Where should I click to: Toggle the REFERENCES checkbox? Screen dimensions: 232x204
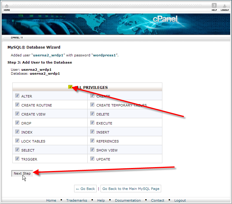[x=92, y=140]
